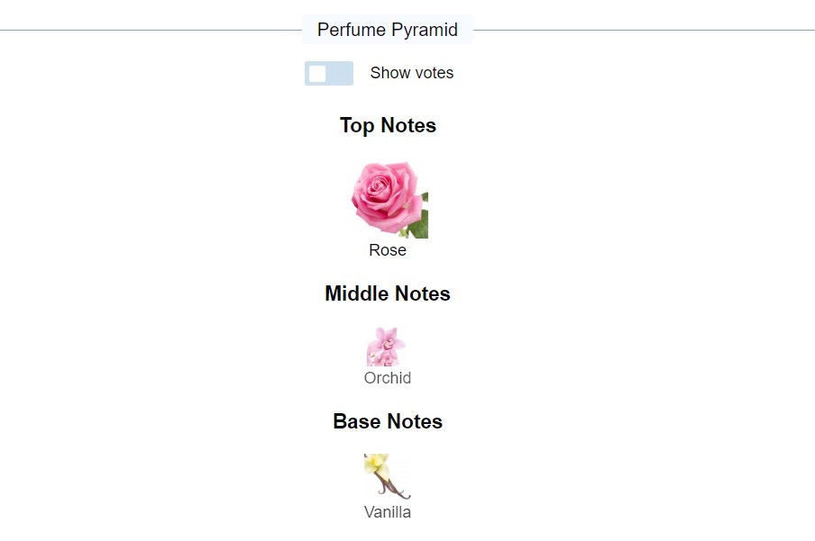815x541 pixels.
Task: Click the Vanilla pod thumbnail under Base Notes
Action: (388, 476)
